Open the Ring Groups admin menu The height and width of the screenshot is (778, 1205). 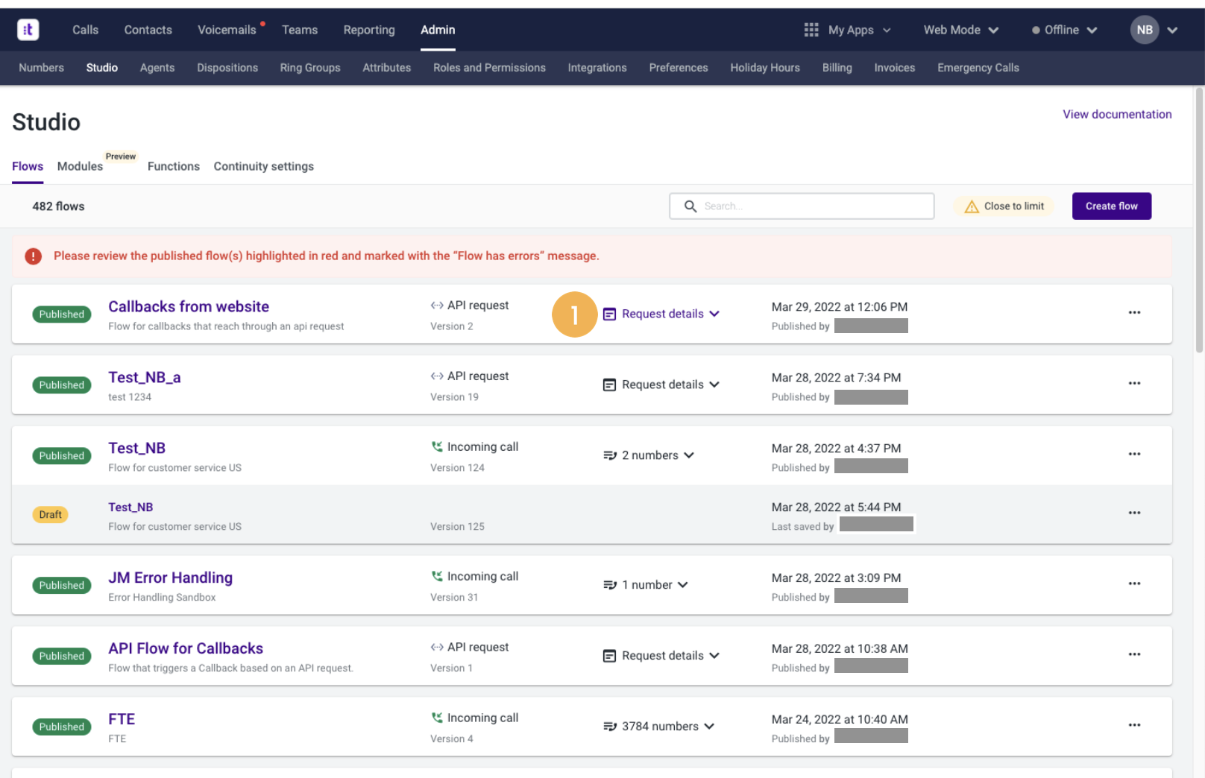310,68
